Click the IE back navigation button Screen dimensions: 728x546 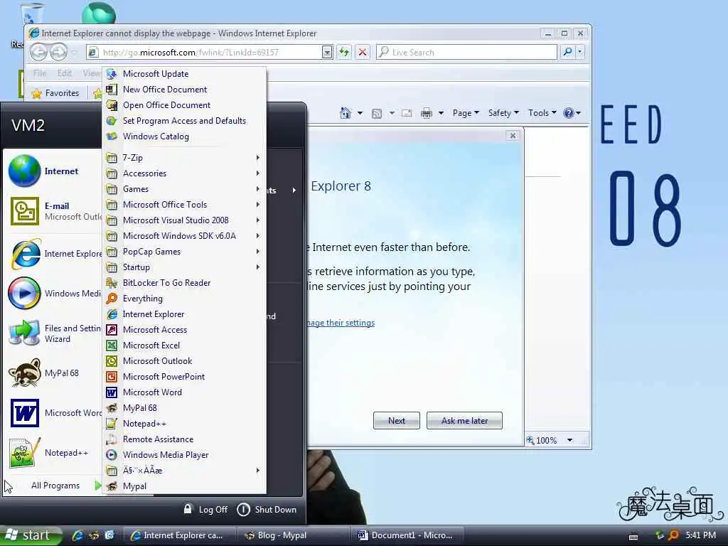point(38,52)
